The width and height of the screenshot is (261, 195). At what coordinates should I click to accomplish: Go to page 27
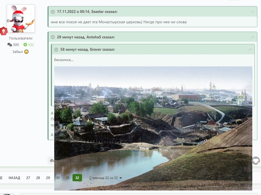point(28,178)
